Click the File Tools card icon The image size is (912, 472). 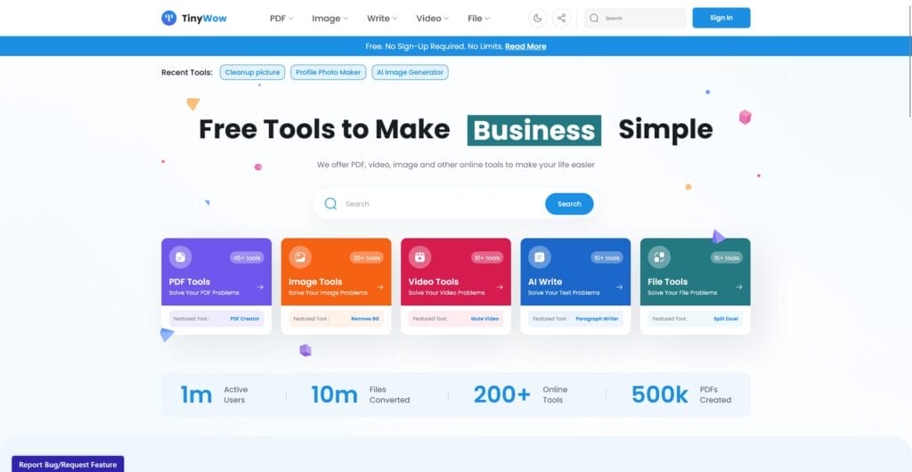point(659,256)
